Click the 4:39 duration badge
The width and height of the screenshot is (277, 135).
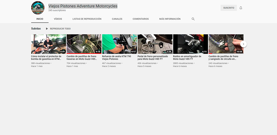point(62,52)
